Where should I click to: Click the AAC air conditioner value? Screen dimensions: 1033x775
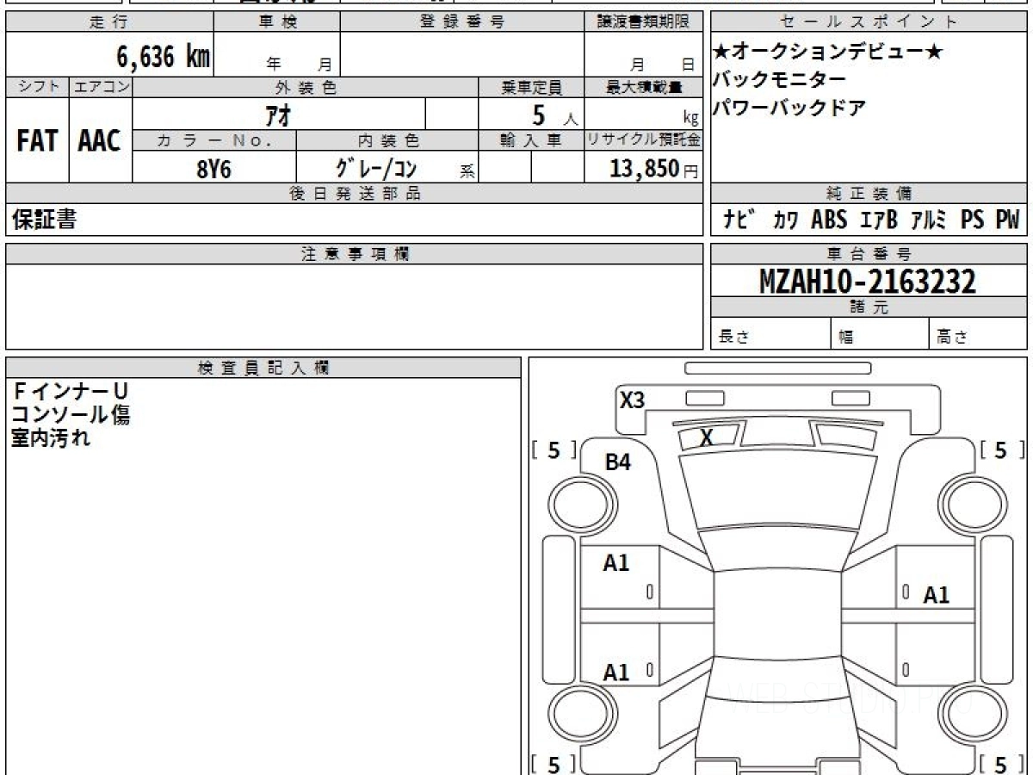[x=100, y=141]
